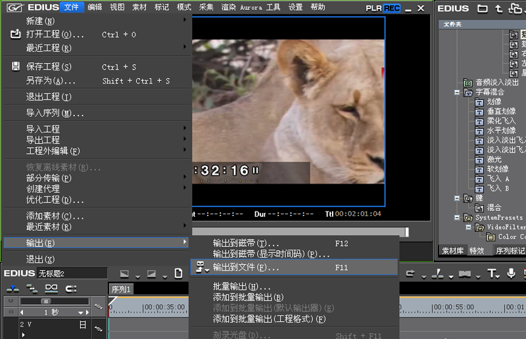Toggle ripple mode icon in timeline
526x339 pixels.
[x=32, y=288]
